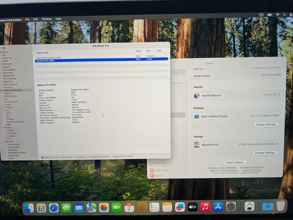The height and width of the screenshot is (220, 293).
Task: Click System Information chip icon in dock
Action: (249, 206)
